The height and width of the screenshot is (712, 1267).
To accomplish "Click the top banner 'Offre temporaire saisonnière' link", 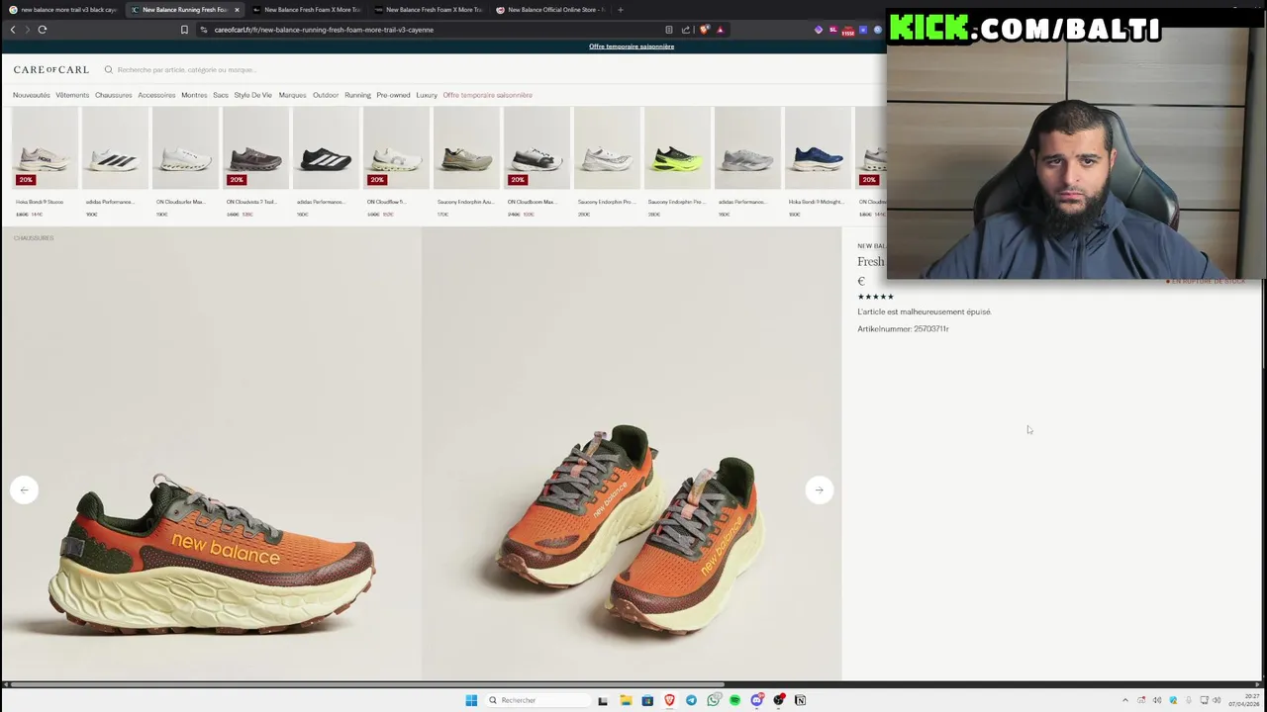I will [632, 46].
